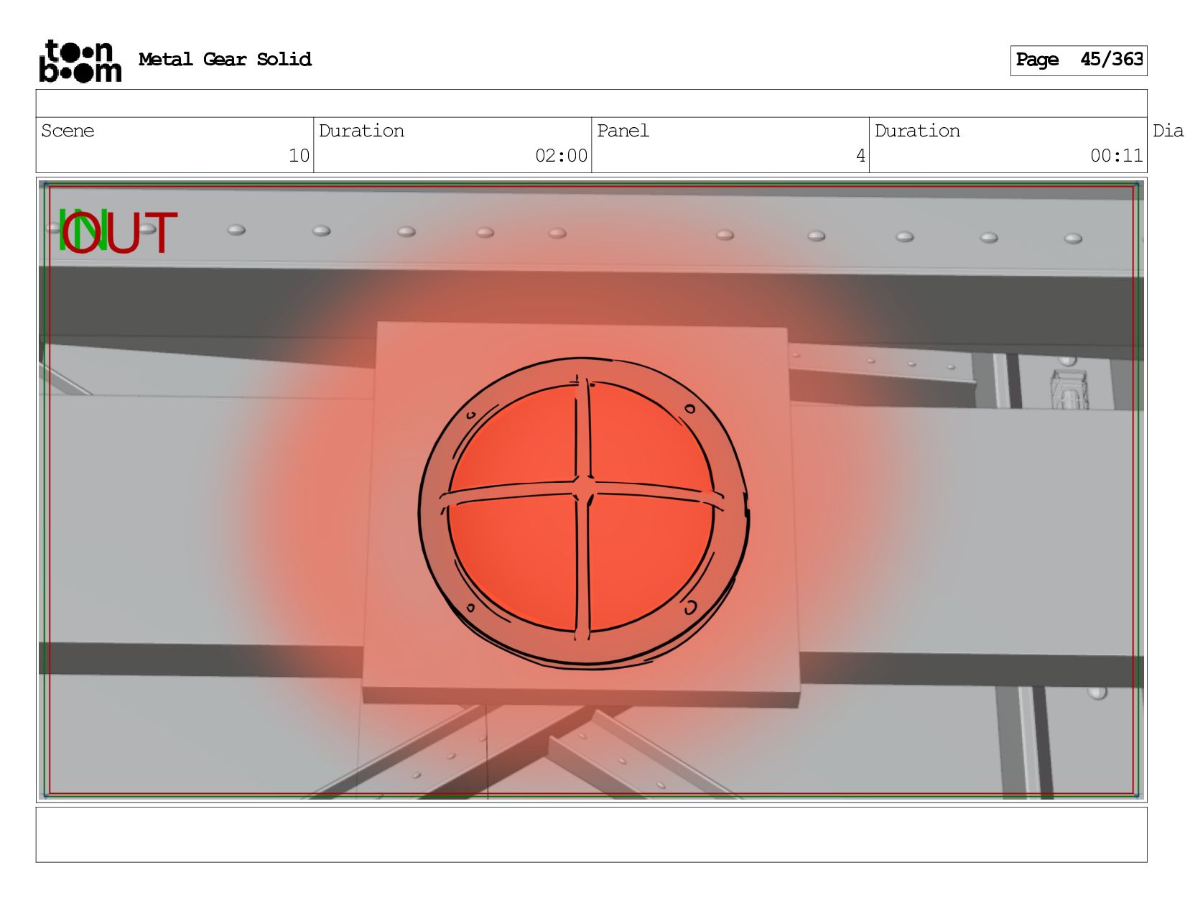Screen dimensions: 1185x916
Task: Click the red 'OUT' camera frame label
Action: pos(119,232)
